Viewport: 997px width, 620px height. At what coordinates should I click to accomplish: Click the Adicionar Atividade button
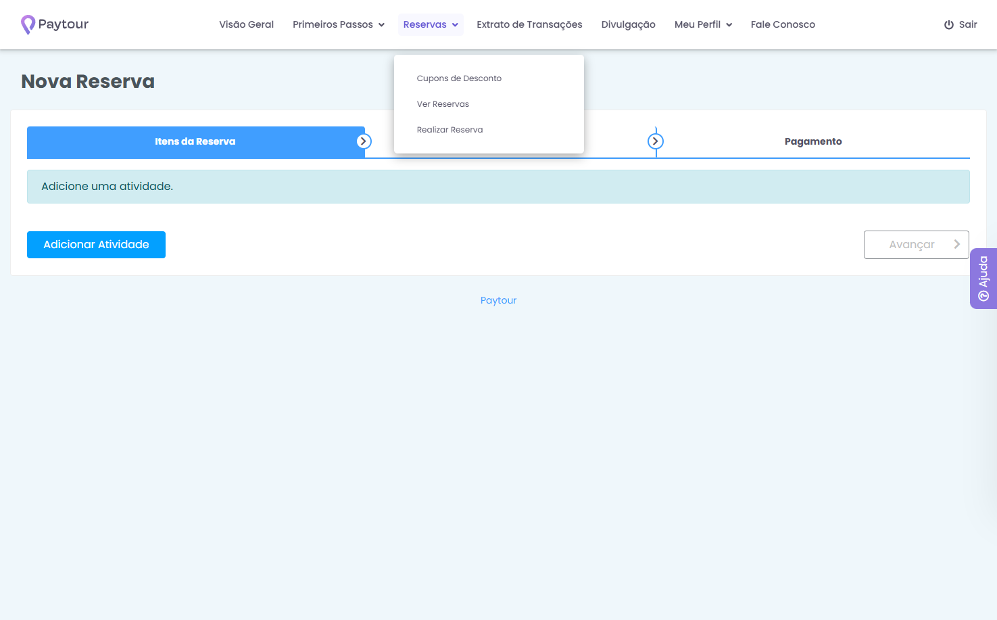96,245
